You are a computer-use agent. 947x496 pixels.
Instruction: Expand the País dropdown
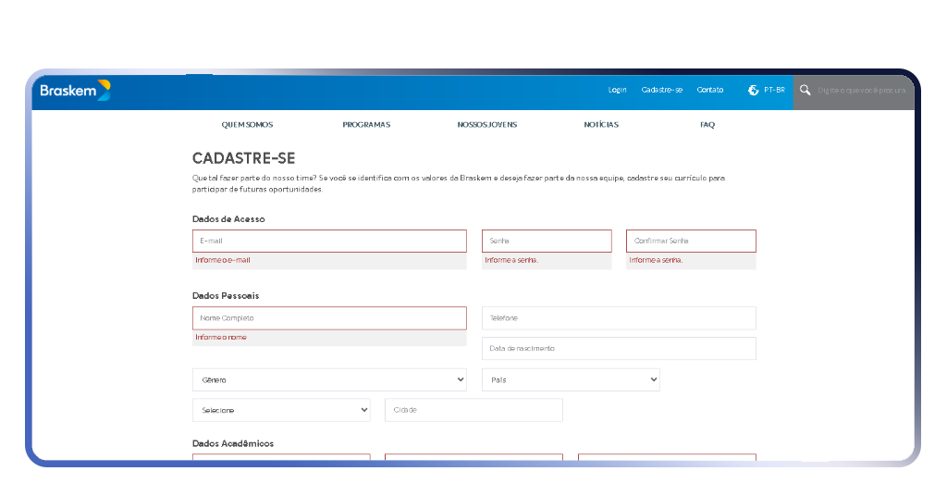[x=570, y=379]
